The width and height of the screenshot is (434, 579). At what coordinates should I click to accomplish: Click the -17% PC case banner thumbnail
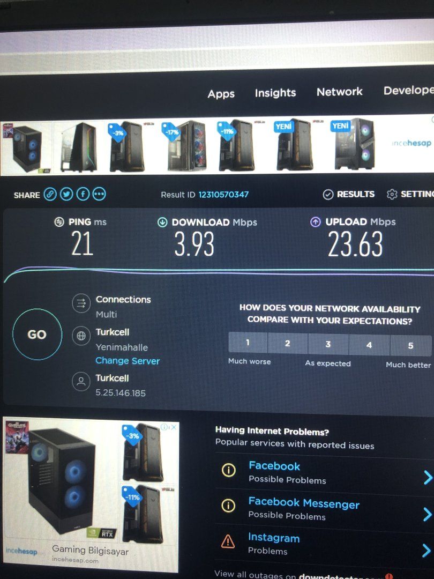pyautogui.click(x=183, y=146)
